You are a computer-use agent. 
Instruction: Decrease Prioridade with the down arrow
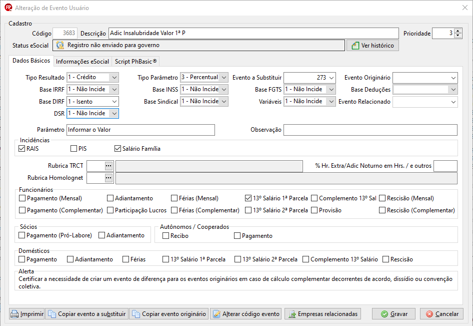pos(458,36)
